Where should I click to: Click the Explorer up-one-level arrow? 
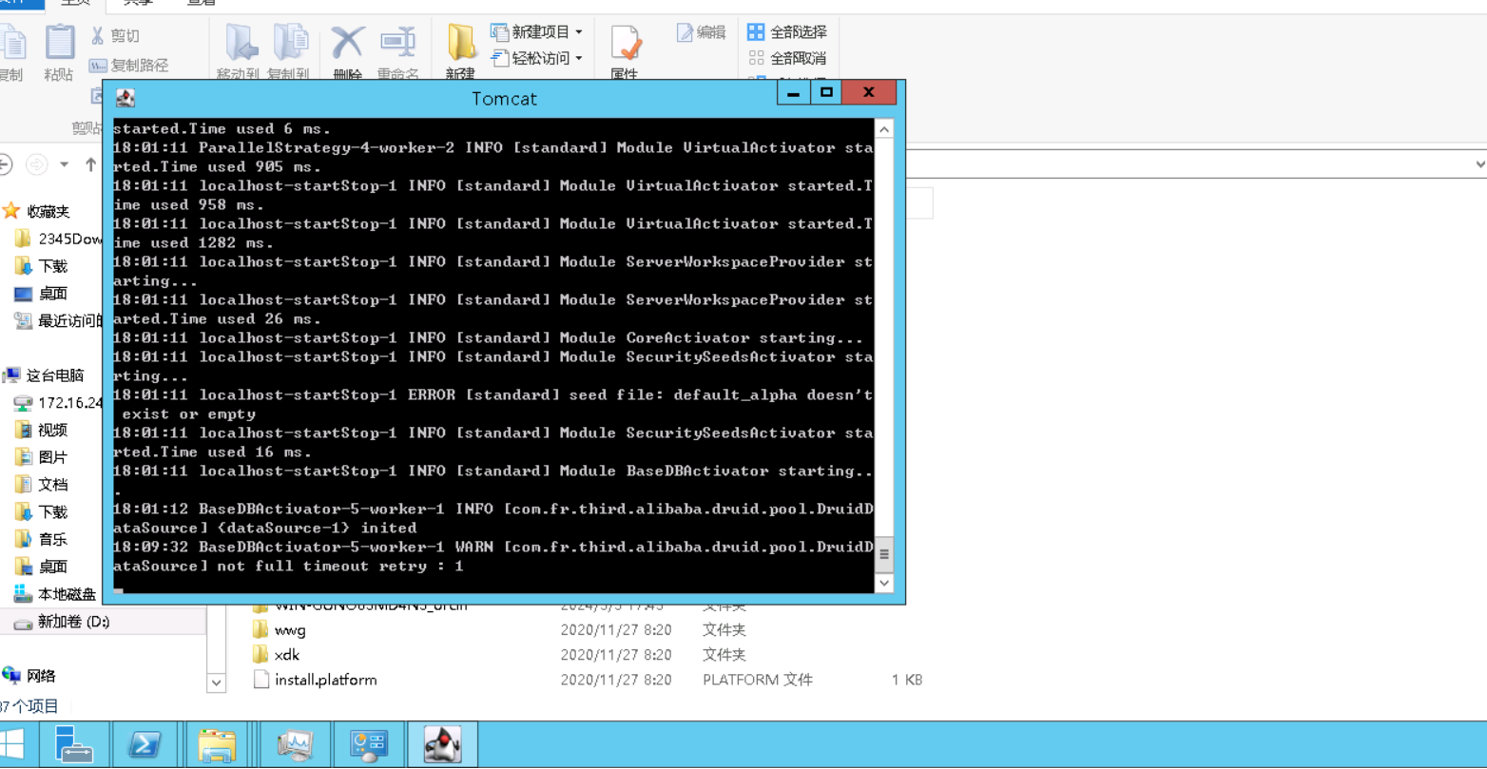pyautogui.click(x=90, y=164)
